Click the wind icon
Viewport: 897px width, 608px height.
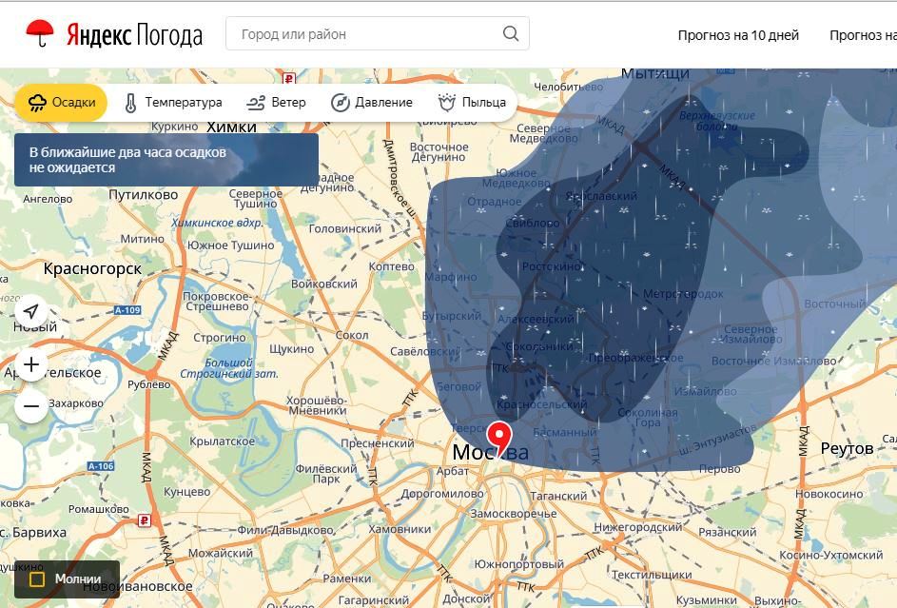click(x=256, y=103)
